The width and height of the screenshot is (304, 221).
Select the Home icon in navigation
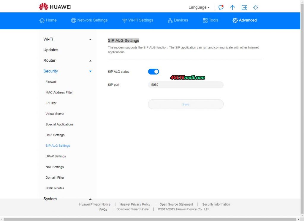point(42,20)
